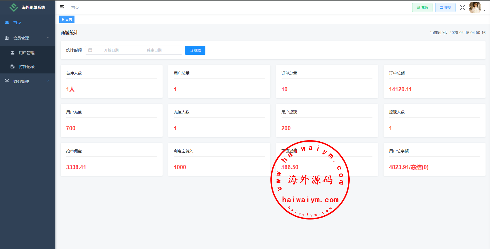Expand the 财务管理 menu arrow

pos(48,81)
